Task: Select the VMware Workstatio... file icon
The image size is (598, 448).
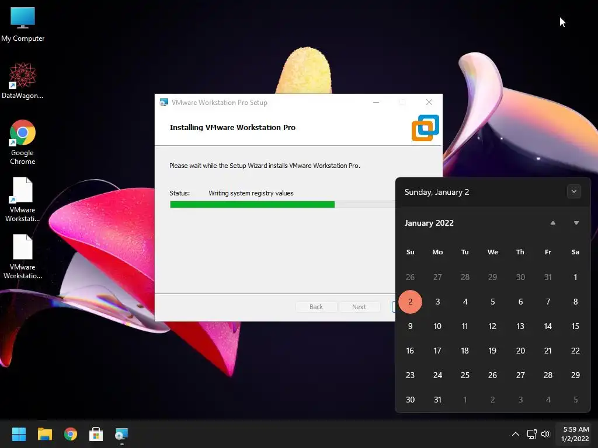Action: coord(23,257)
